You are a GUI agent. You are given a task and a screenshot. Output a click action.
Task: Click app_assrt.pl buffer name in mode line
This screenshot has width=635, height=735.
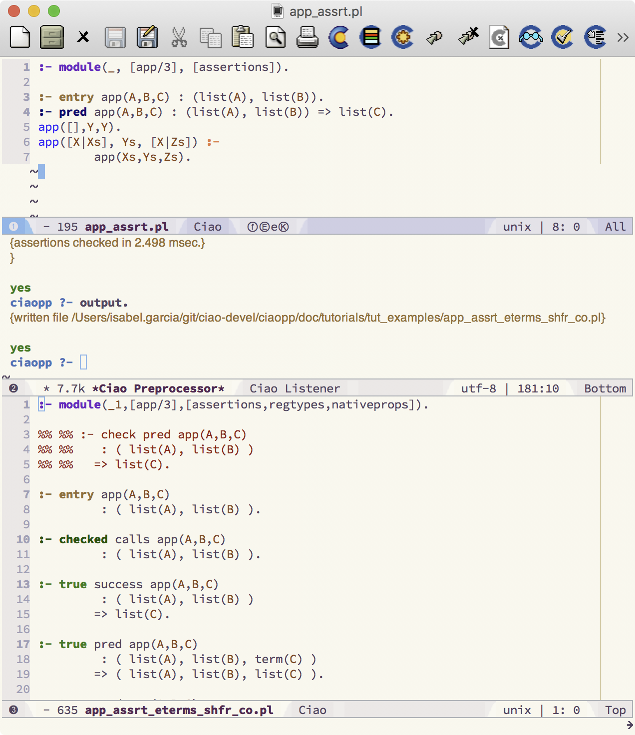(x=126, y=227)
